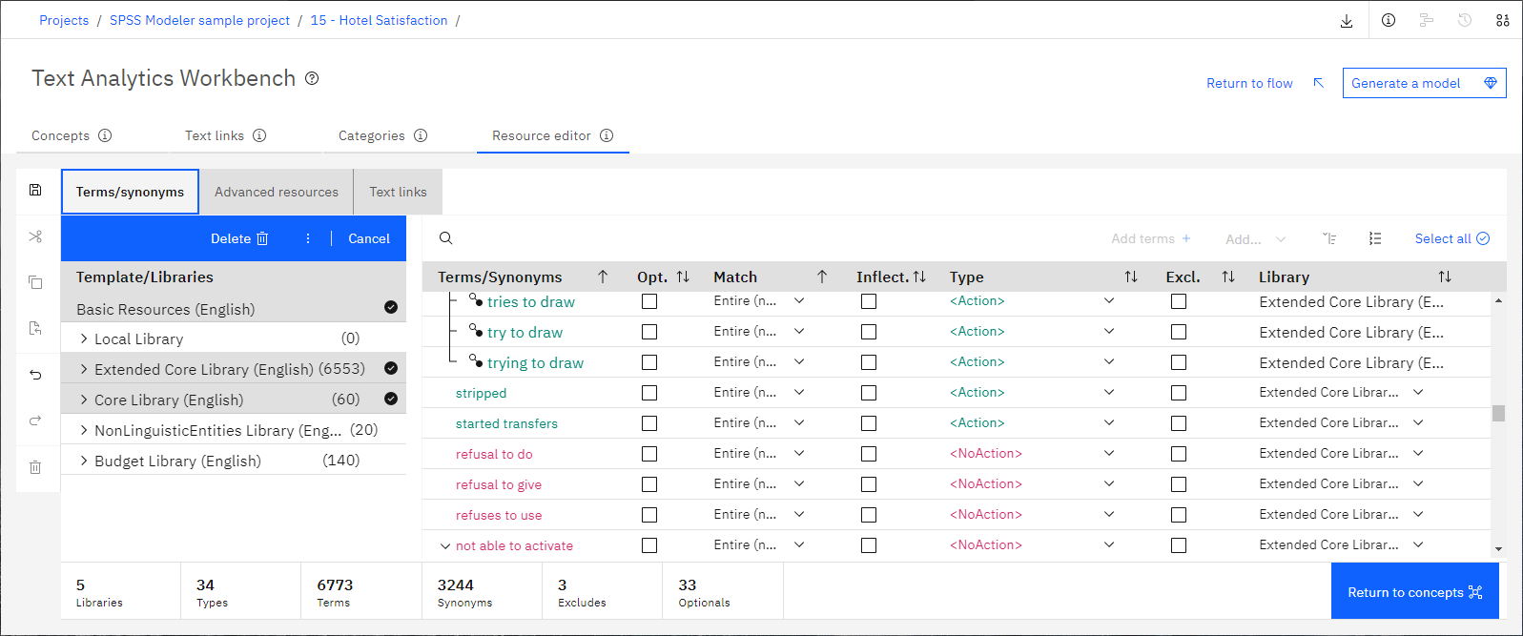Open Type dropdown for 'trying to draw' row

coord(1109,361)
